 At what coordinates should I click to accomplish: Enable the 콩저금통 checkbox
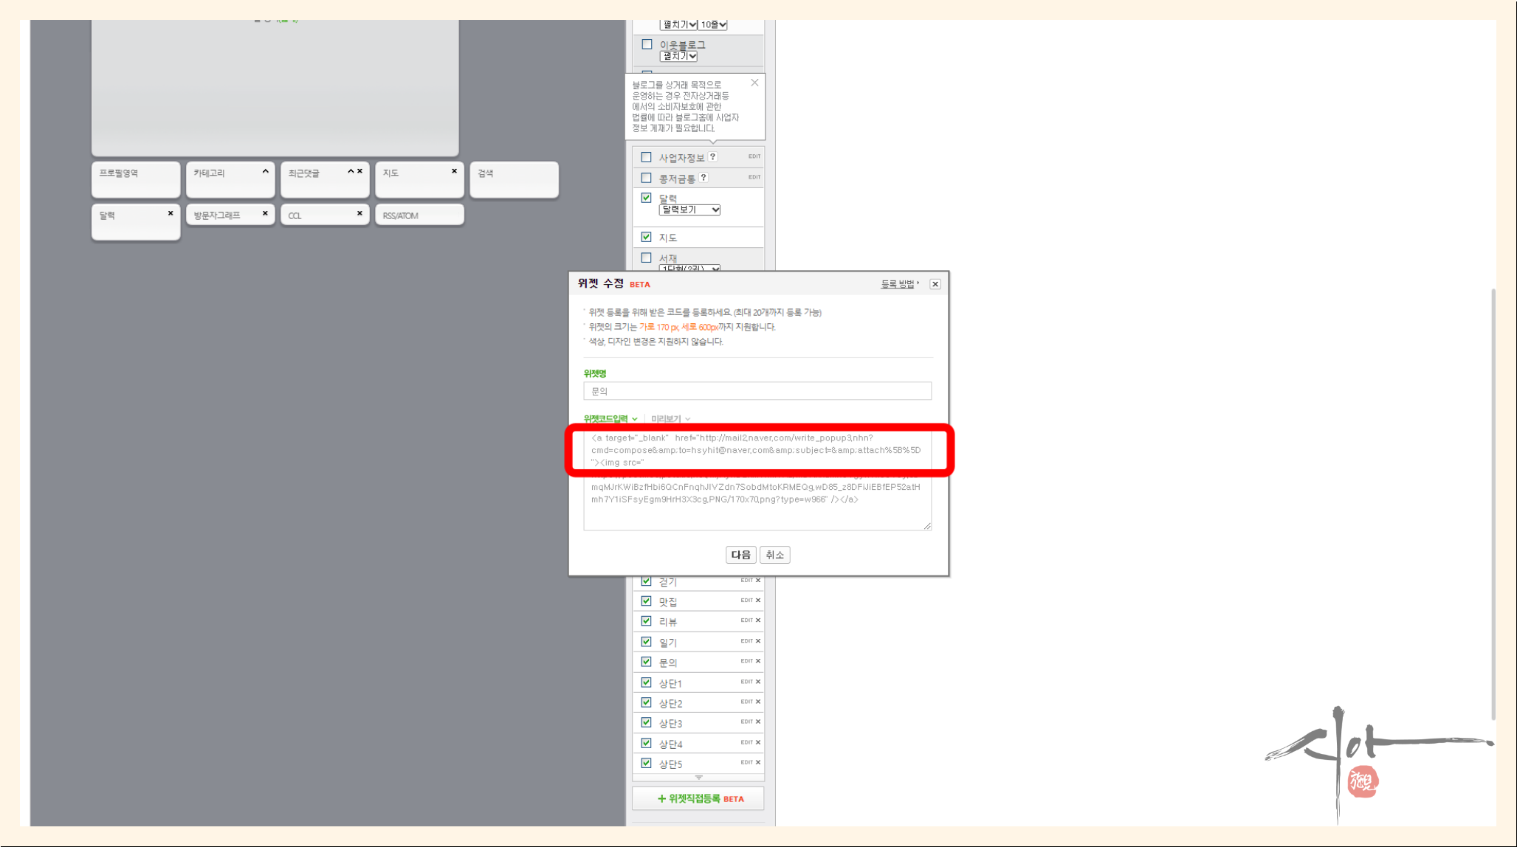[x=647, y=178]
